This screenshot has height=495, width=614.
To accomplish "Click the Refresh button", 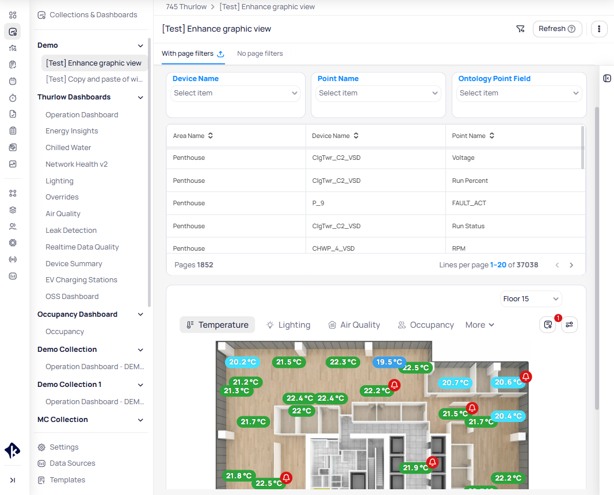I will pyautogui.click(x=556, y=29).
